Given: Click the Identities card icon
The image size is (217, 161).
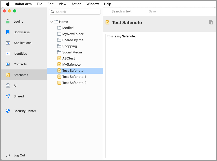Looking at the screenshot, I should [x=8, y=53].
